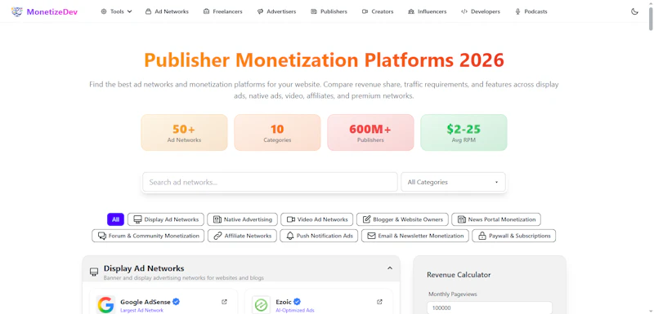Open Developers nav item
This screenshot has height=314, width=654.
tap(481, 11)
